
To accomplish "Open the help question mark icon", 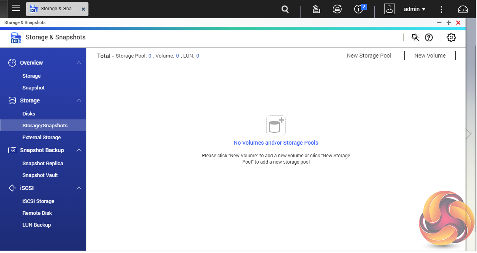I will (429, 37).
